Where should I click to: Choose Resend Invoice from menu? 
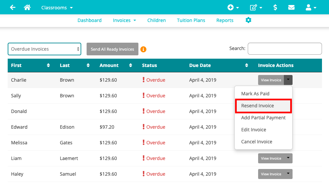point(263,106)
